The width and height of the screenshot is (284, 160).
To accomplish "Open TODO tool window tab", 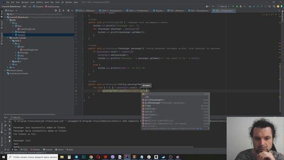I will [x=24, y=150].
